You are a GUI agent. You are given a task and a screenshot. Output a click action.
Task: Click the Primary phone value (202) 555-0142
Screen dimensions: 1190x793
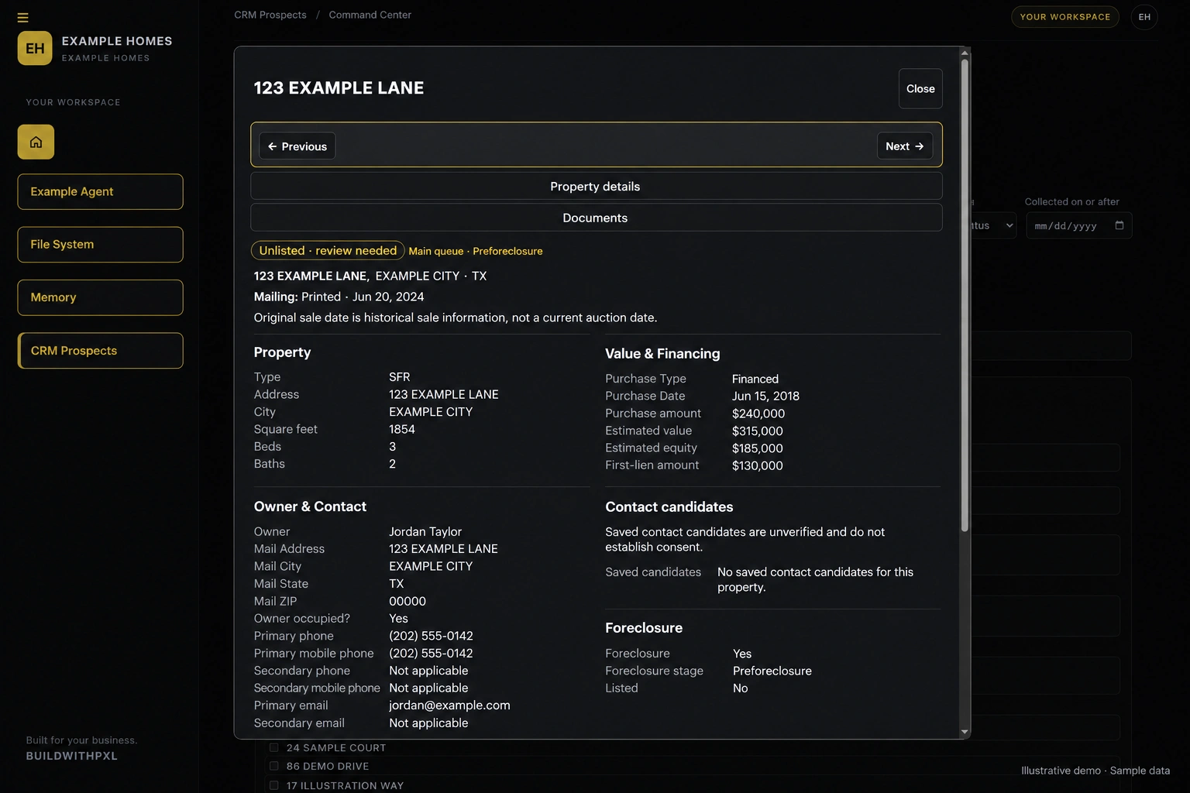point(431,636)
